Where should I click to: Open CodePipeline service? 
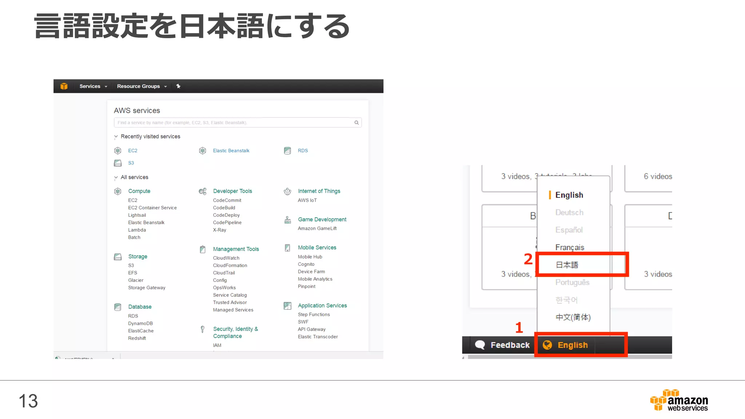pyautogui.click(x=227, y=223)
